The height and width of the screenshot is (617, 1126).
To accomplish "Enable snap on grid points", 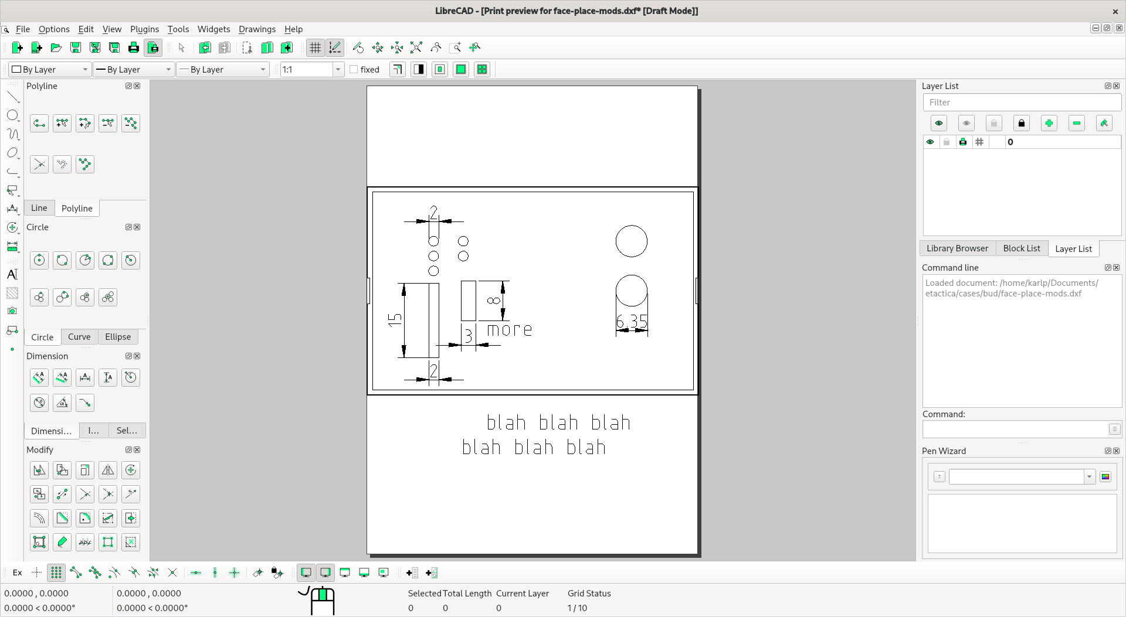I will [x=56, y=572].
